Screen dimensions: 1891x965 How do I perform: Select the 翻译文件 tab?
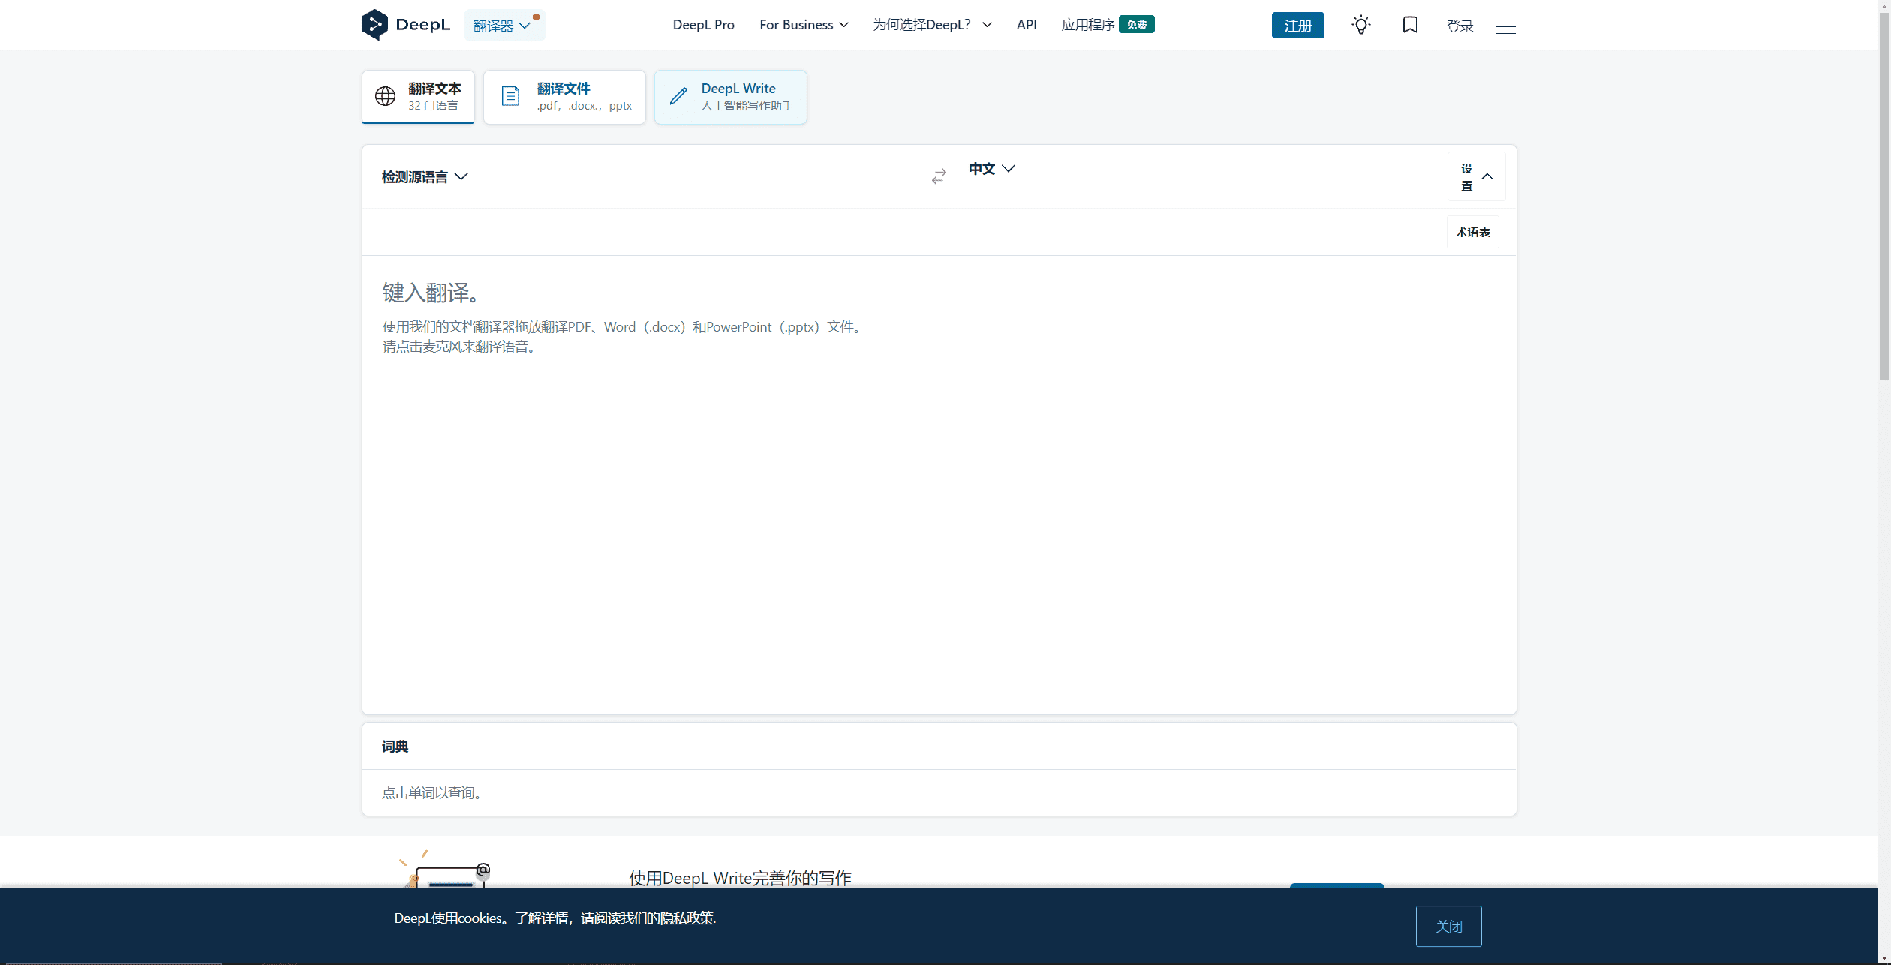[x=564, y=97]
